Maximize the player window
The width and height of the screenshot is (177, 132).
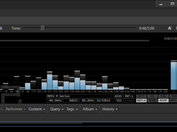coord(172,4)
